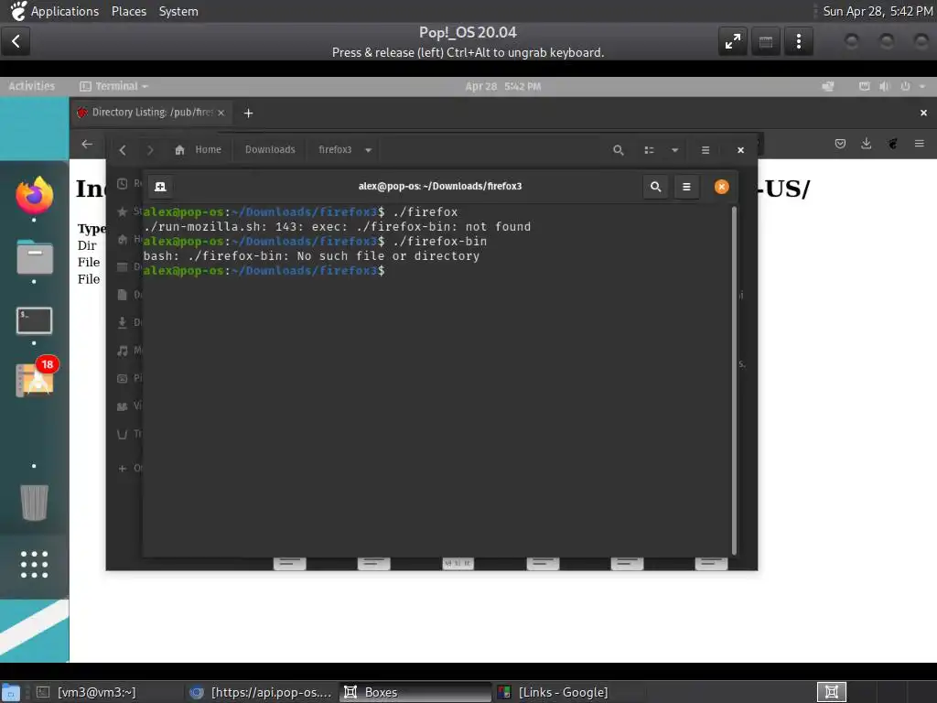The height and width of the screenshot is (703, 937).
Task: Open the Pocket icon in Firefox toolbar
Action: [x=840, y=144]
